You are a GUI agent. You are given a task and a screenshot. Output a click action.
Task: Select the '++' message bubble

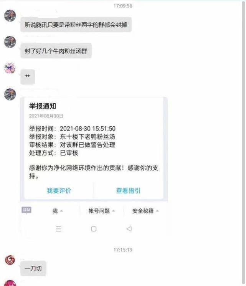(x=28, y=77)
